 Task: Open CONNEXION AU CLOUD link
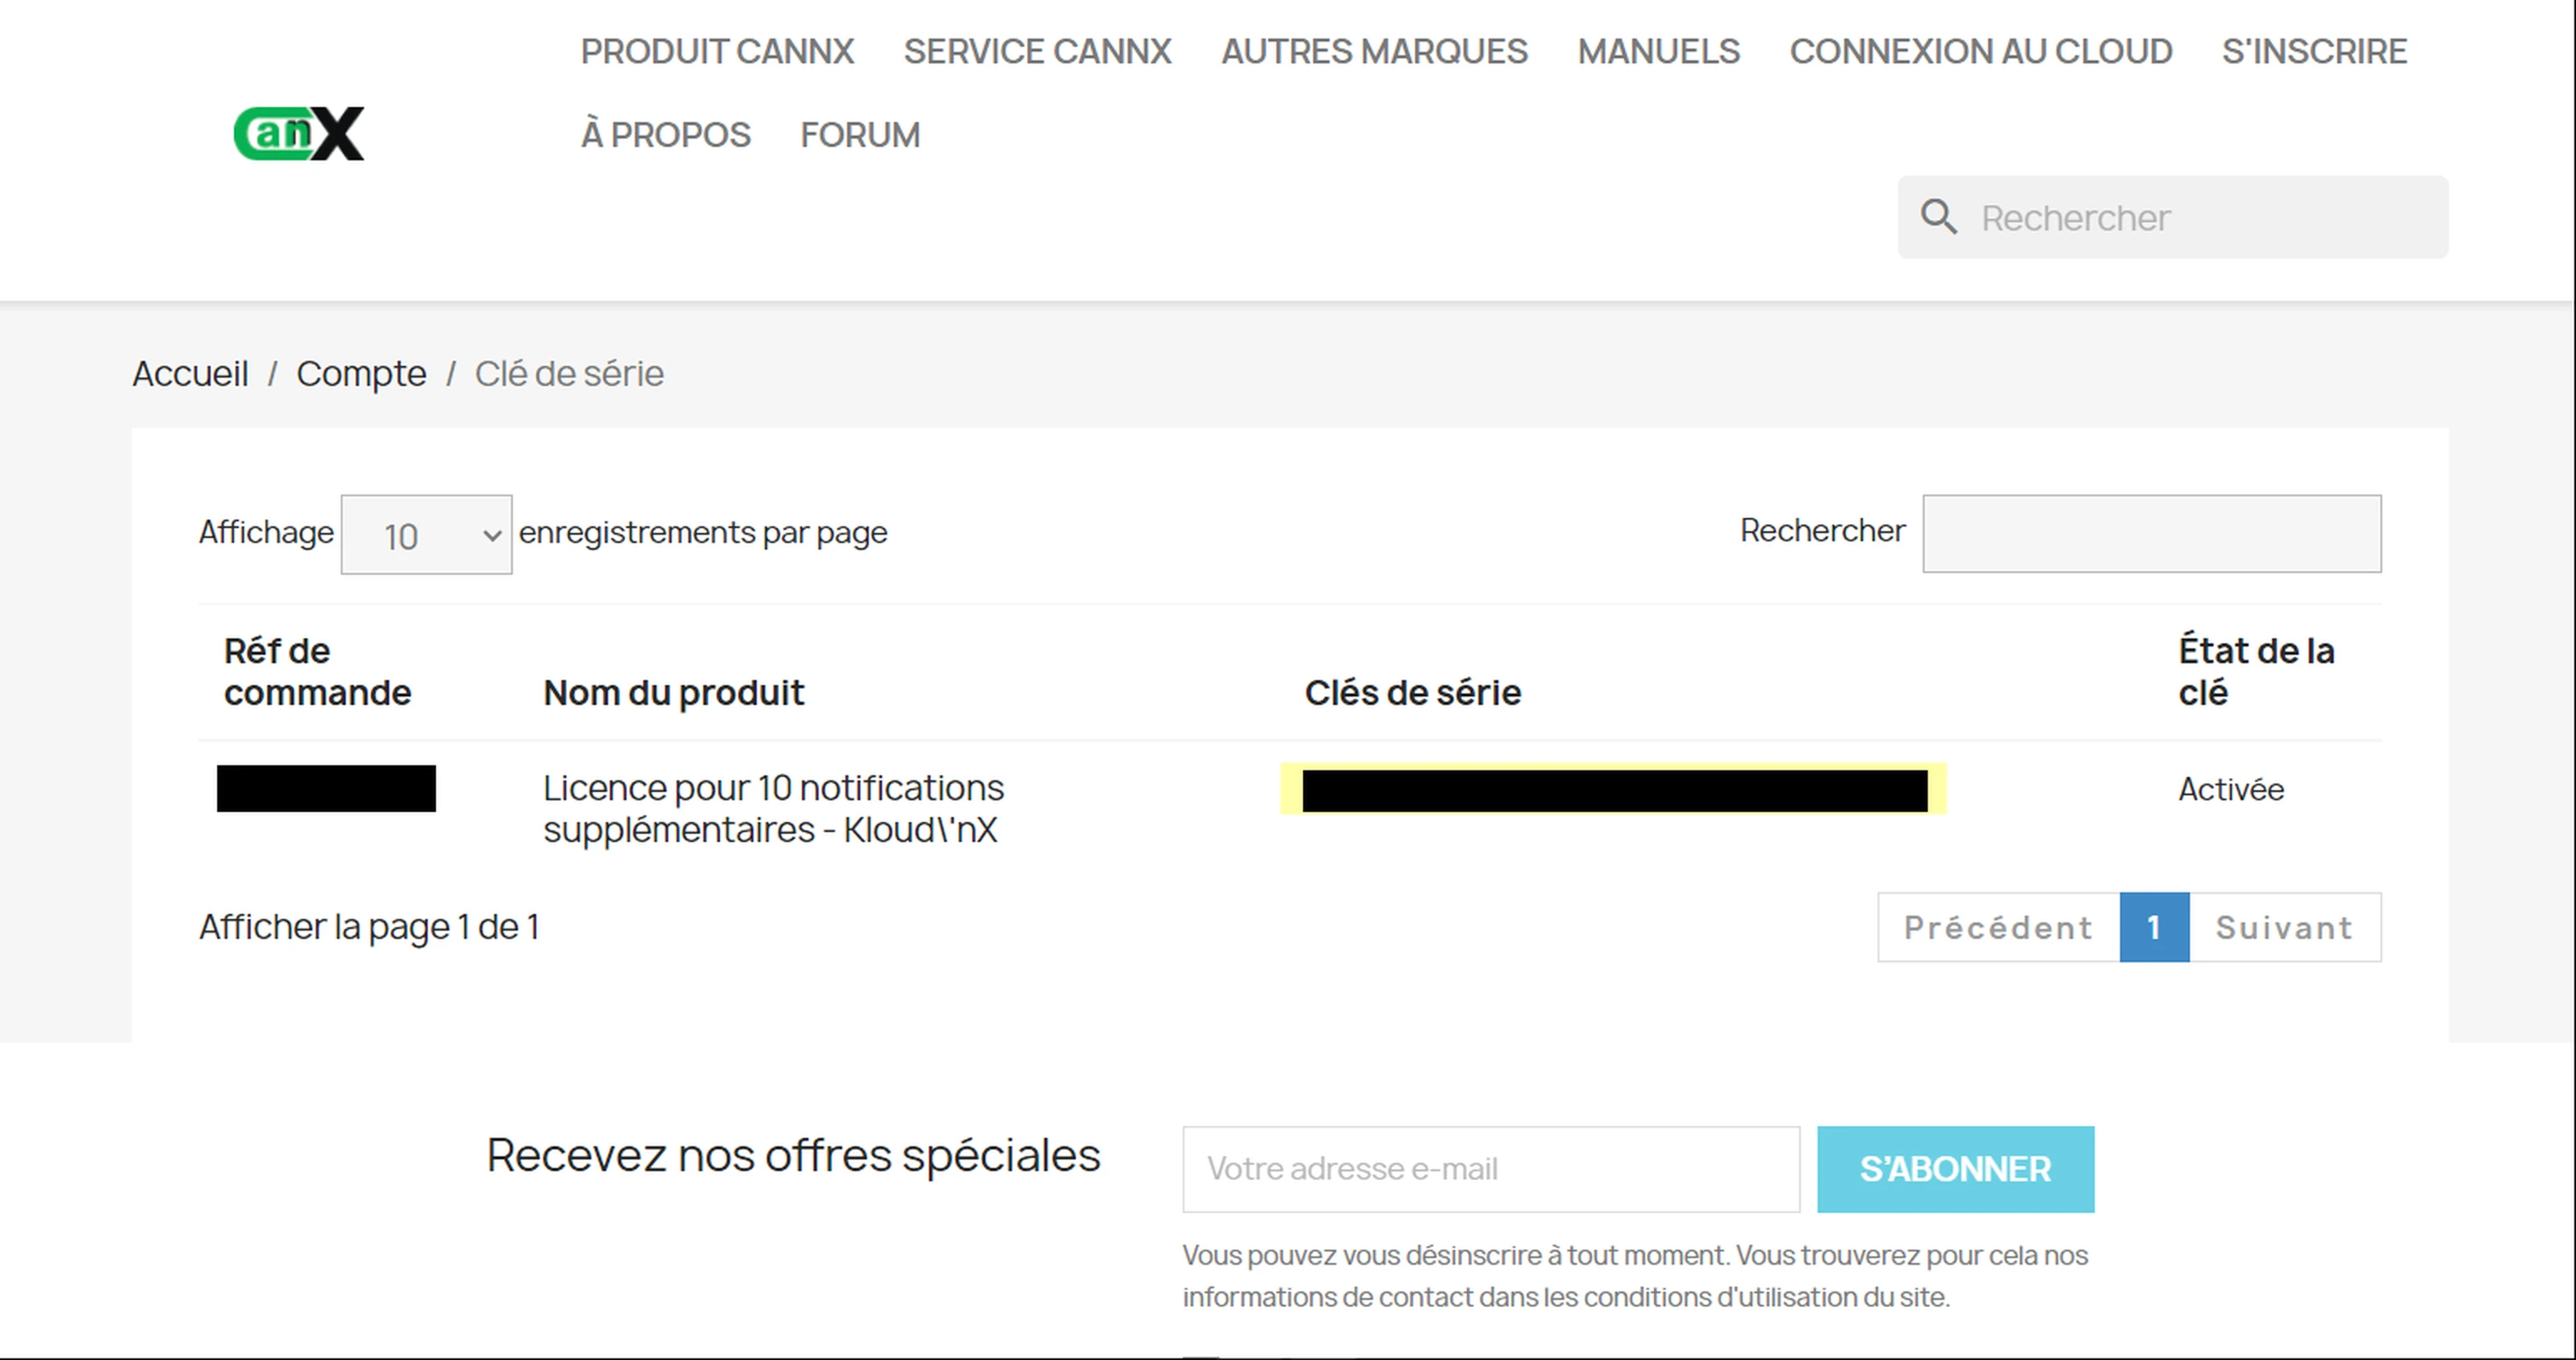pos(1980,51)
